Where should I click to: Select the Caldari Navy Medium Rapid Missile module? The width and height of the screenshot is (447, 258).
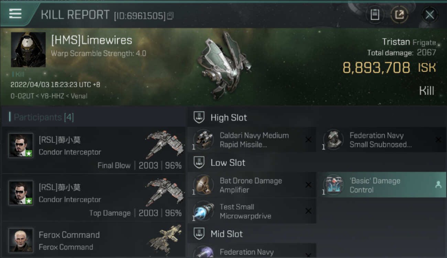pos(252,140)
